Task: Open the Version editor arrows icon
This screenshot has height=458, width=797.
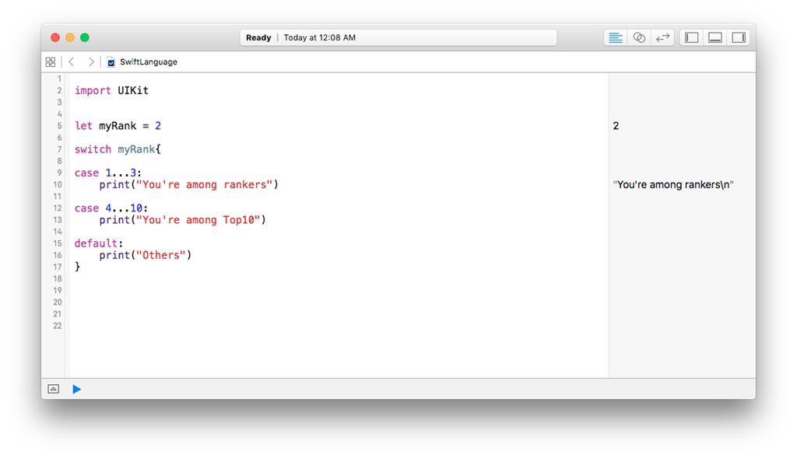Action: coord(663,37)
